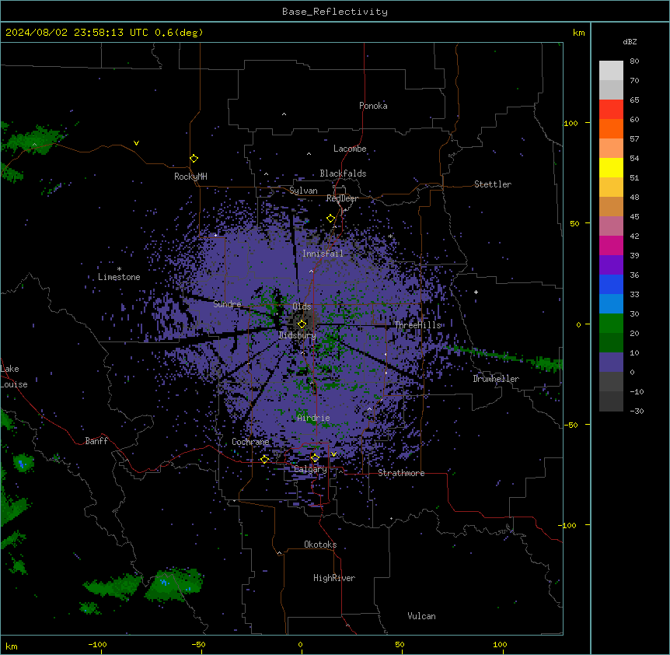This screenshot has width=670, height=655.
Task: Click the Banff map label
Action: [96, 441]
